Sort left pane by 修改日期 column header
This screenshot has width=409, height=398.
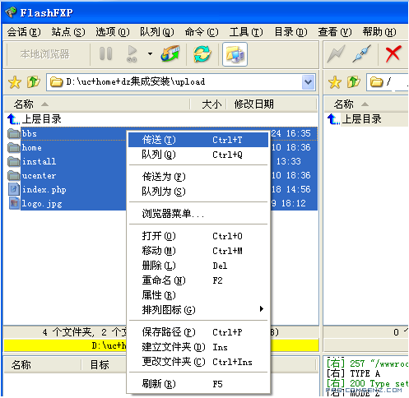click(x=272, y=104)
